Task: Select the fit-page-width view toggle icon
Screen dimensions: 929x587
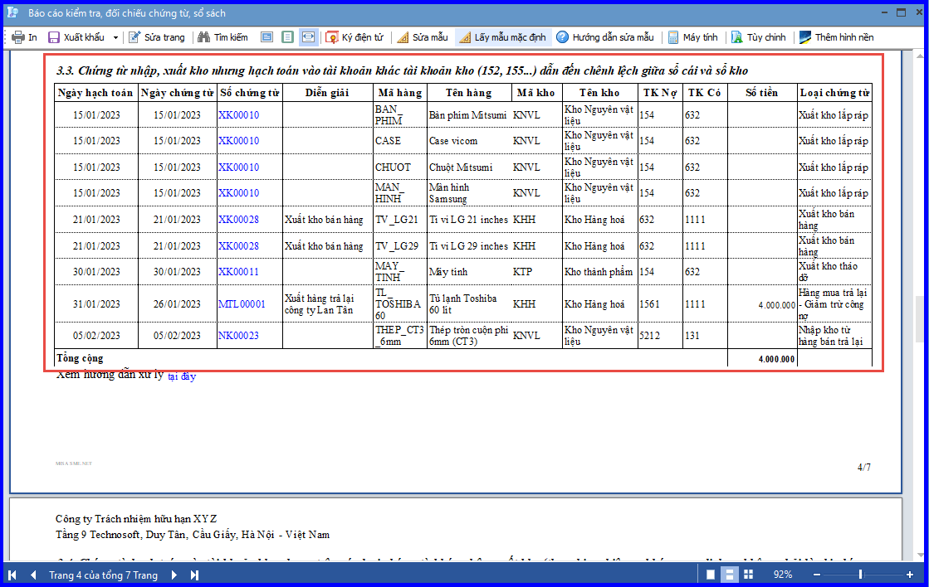Action: tap(308, 37)
